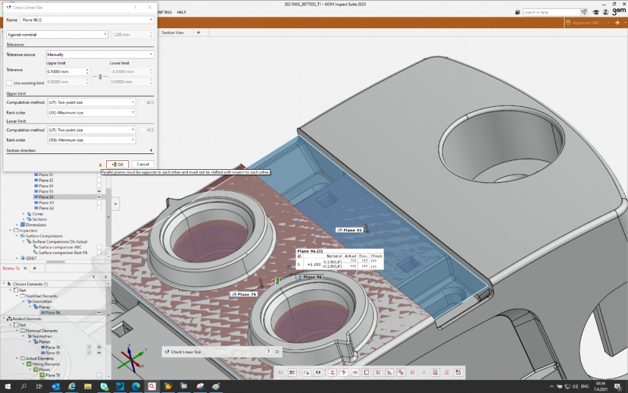Screen dimensions: 628x393
Task: Add a new view tab with plus icon
Action: pyautogui.click(x=199, y=32)
